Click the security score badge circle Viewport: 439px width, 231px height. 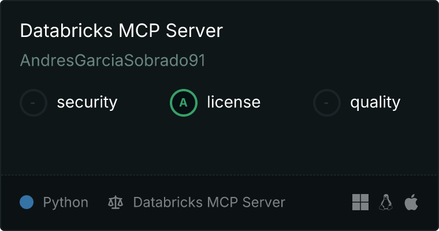34,103
